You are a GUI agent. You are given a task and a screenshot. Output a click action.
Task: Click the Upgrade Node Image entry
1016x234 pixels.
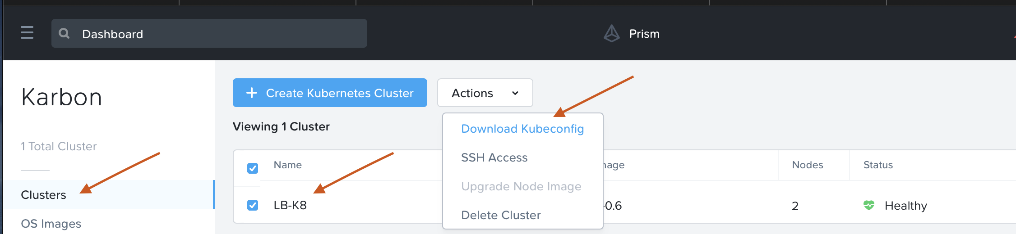(x=521, y=186)
